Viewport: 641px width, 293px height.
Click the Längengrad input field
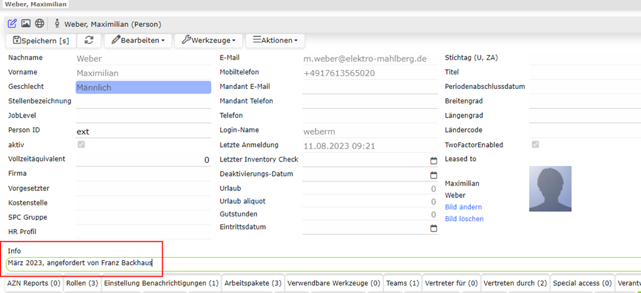(x=585, y=116)
